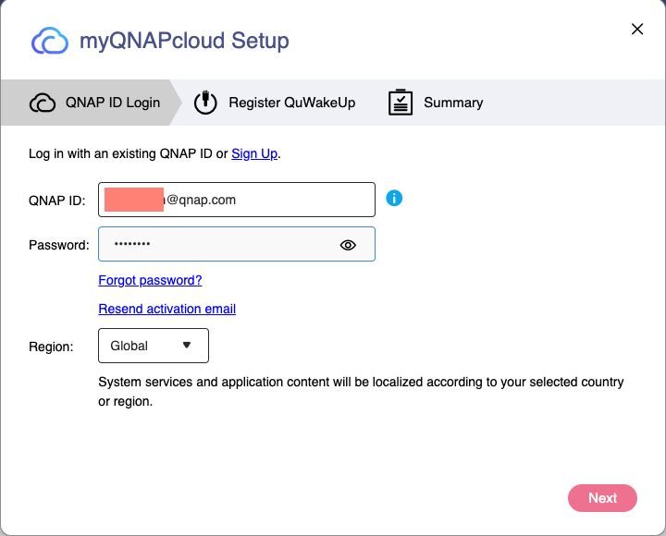The image size is (666, 536).
Task: Click the Region field label
Action: pyautogui.click(x=51, y=347)
